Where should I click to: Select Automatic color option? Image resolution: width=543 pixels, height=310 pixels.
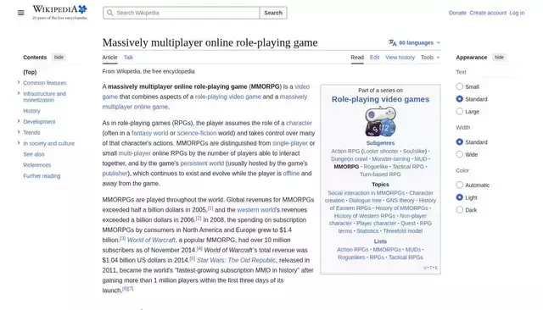(x=460, y=185)
